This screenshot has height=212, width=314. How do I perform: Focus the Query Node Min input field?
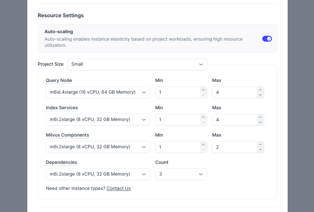177,92
